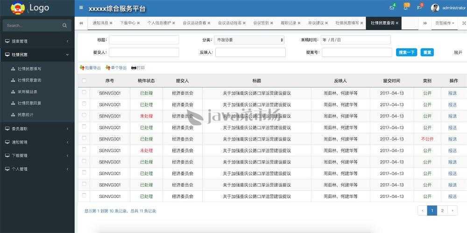Viewport: 467px width, 233px height.
Task: Open 社情民意查询 in the sidebar
Action: 29,80
